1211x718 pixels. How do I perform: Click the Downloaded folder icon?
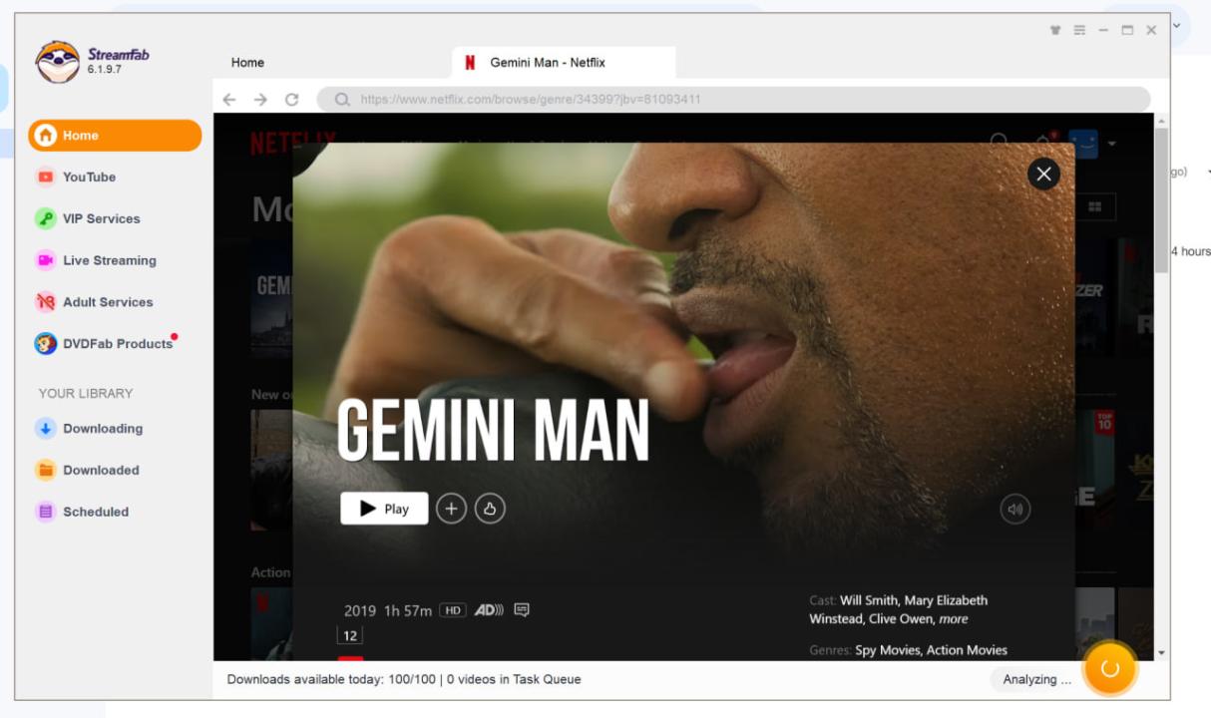(45, 471)
